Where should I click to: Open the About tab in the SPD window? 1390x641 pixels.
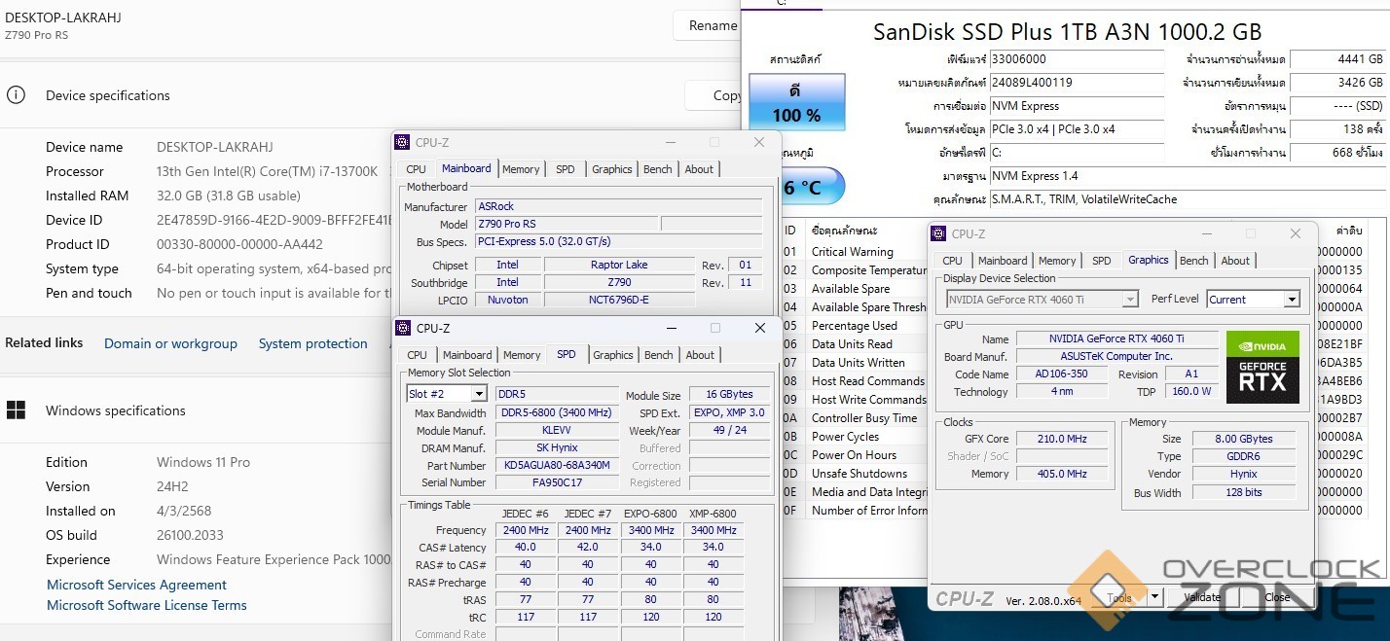point(700,355)
